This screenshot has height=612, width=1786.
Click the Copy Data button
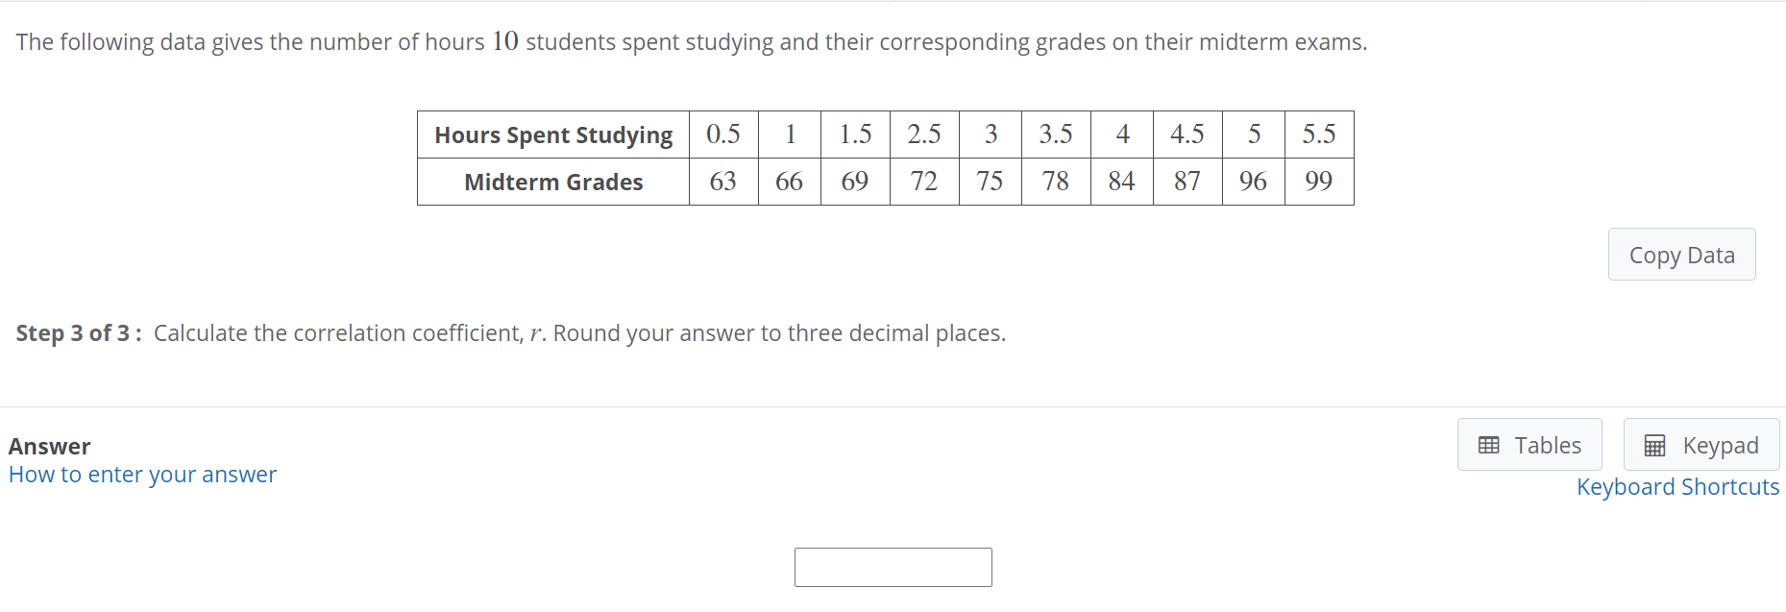point(1681,254)
